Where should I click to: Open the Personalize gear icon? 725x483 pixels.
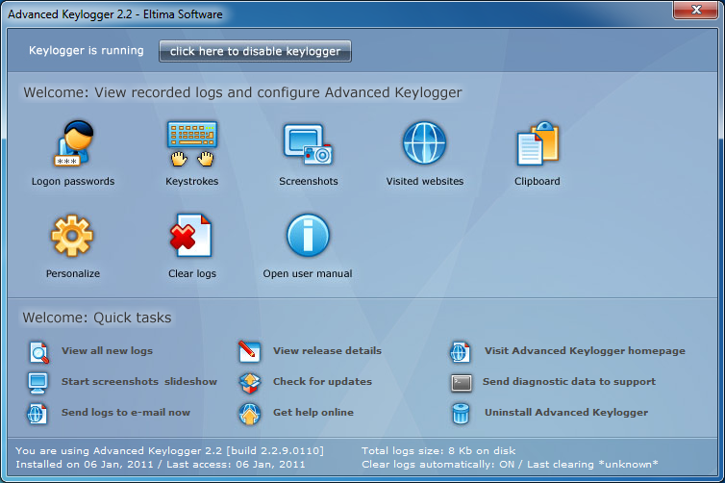(x=72, y=236)
